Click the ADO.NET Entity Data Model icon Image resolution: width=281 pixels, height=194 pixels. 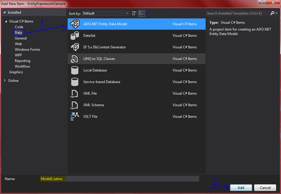[x=75, y=24]
